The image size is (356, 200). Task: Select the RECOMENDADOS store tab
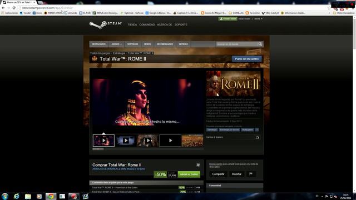(165, 44)
